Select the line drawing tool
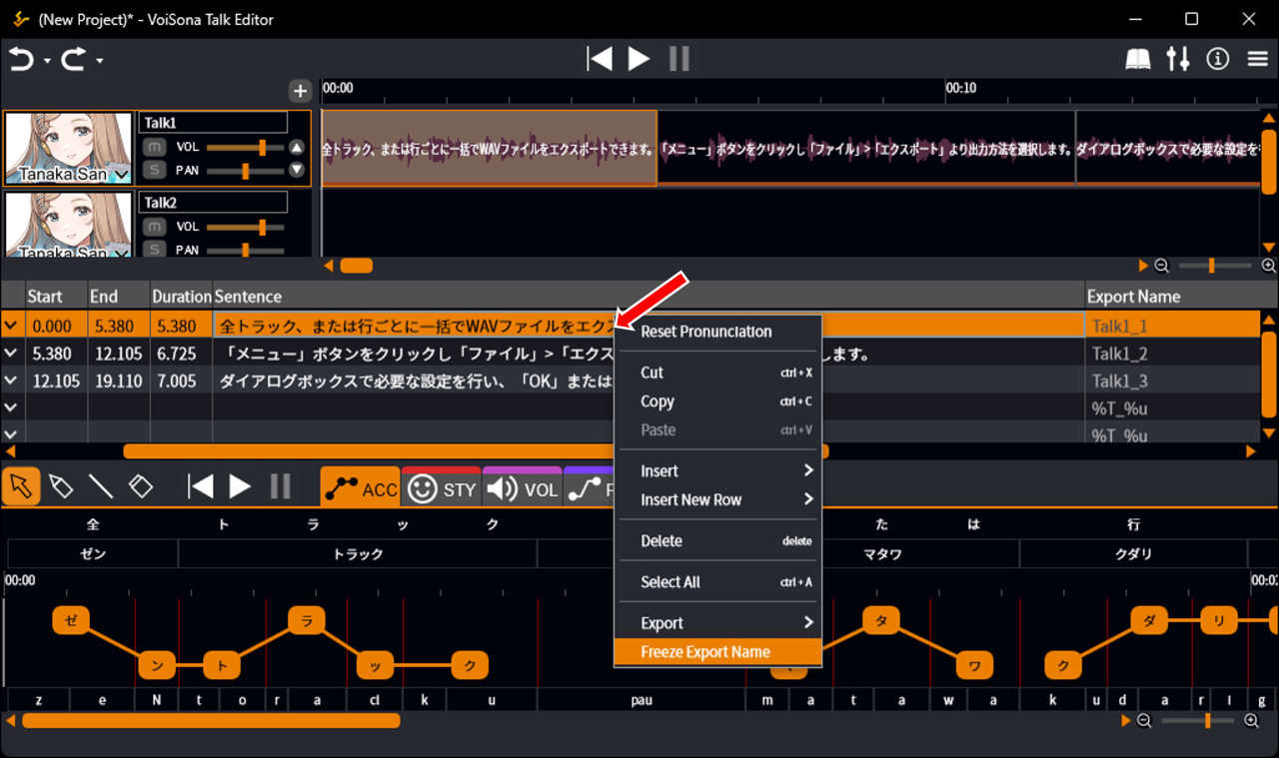This screenshot has width=1279, height=758. click(x=101, y=486)
